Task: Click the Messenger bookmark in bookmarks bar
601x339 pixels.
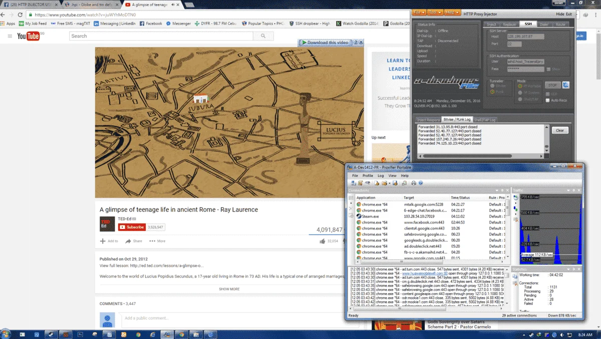Action: 178,23
